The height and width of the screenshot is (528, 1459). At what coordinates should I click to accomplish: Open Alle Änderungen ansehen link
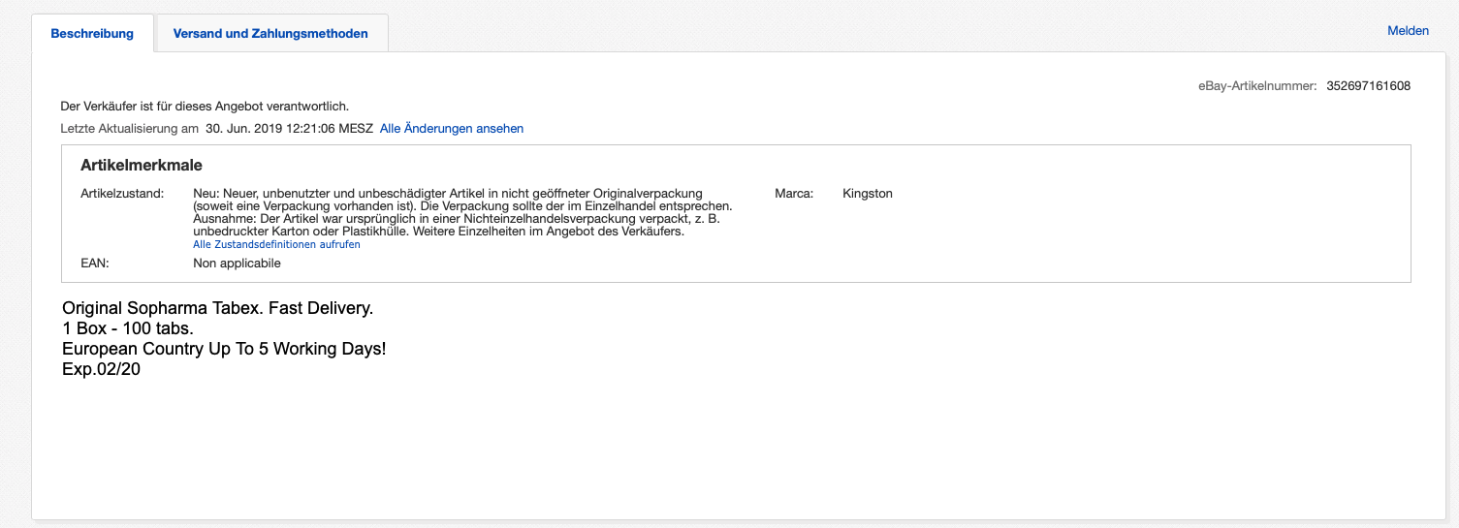(x=451, y=129)
